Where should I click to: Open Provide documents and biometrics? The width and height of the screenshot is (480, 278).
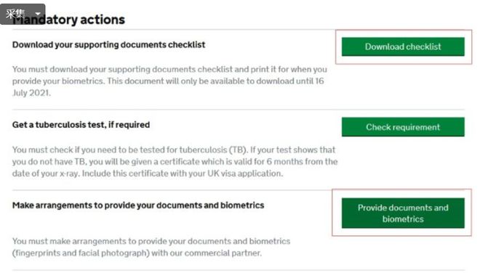pyautogui.click(x=403, y=213)
